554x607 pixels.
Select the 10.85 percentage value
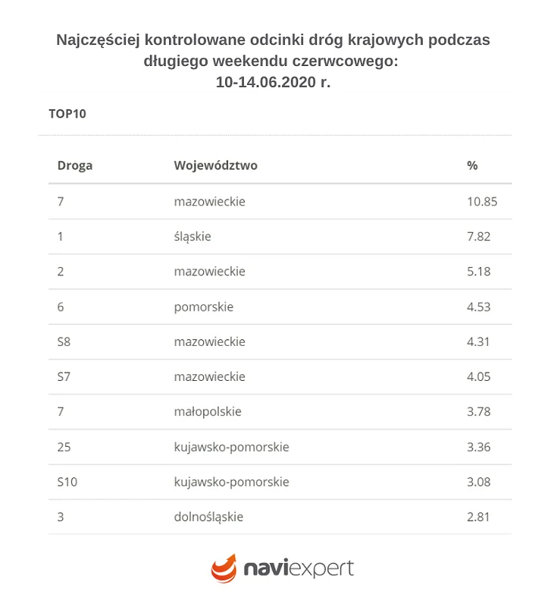tap(482, 202)
